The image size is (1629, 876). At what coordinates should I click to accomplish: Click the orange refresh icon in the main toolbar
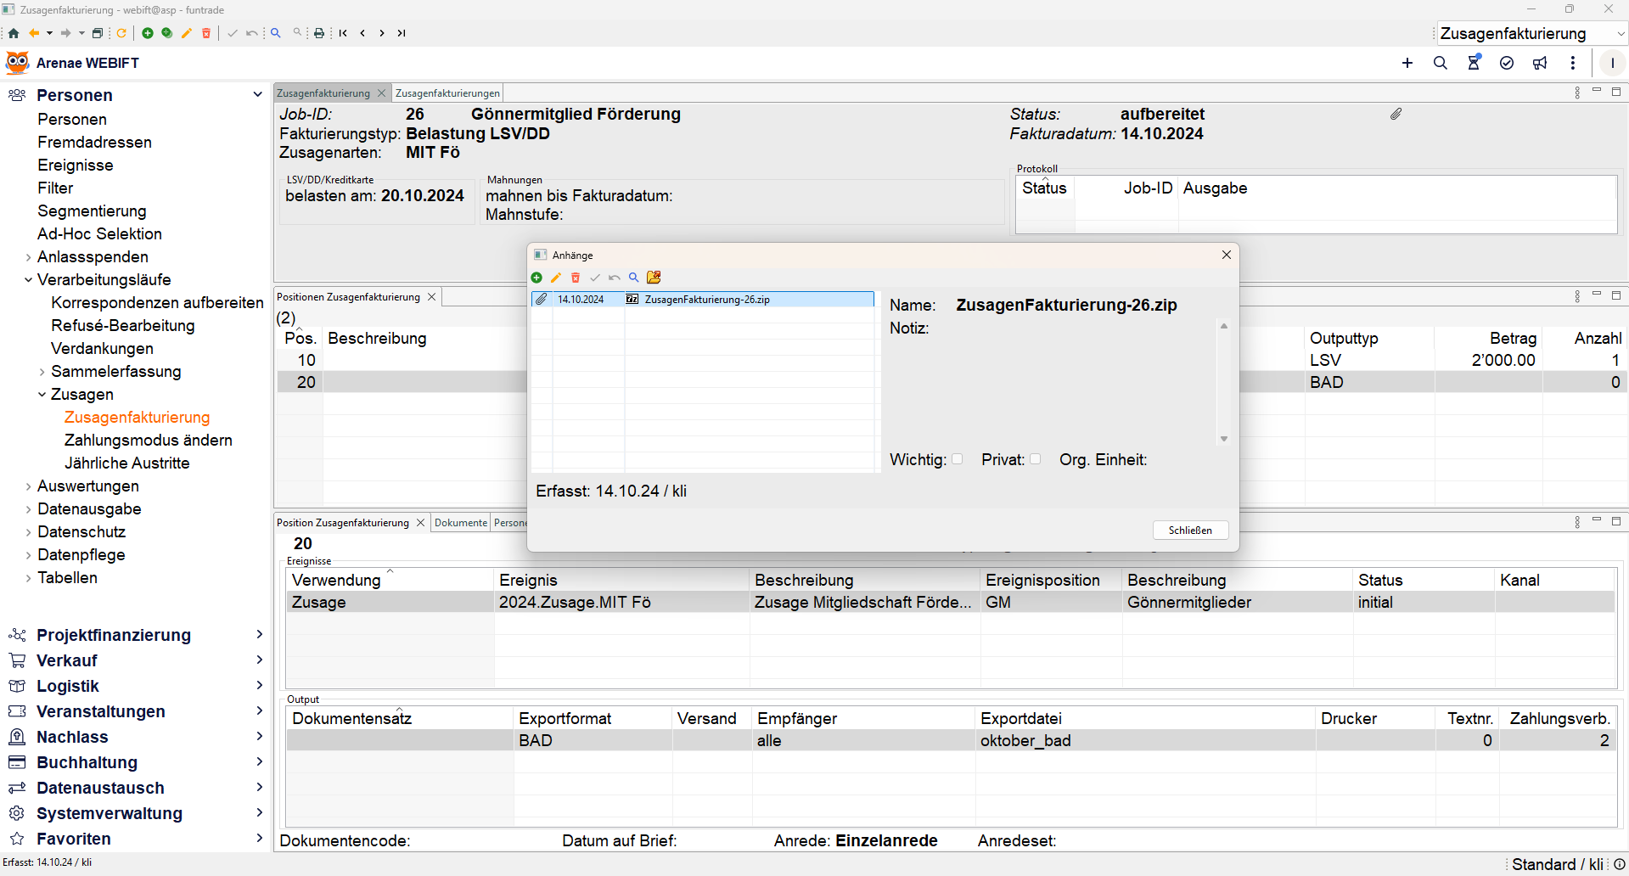pyautogui.click(x=121, y=33)
